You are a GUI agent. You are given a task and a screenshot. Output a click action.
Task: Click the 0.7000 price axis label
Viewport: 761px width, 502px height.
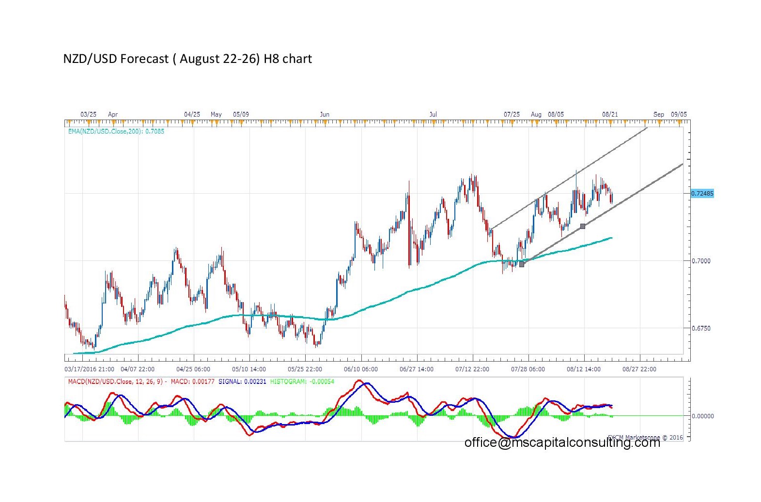click(x=701, y=261)
